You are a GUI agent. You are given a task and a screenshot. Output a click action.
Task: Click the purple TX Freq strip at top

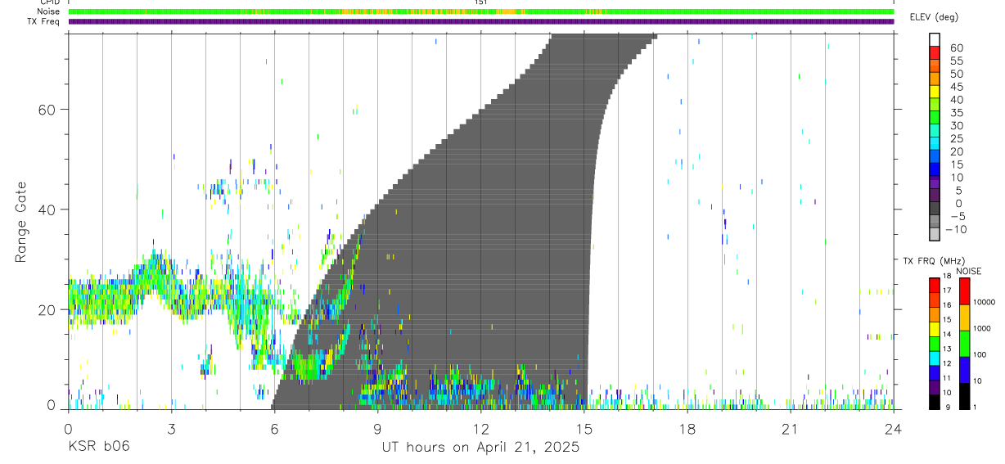coord(480,21)
